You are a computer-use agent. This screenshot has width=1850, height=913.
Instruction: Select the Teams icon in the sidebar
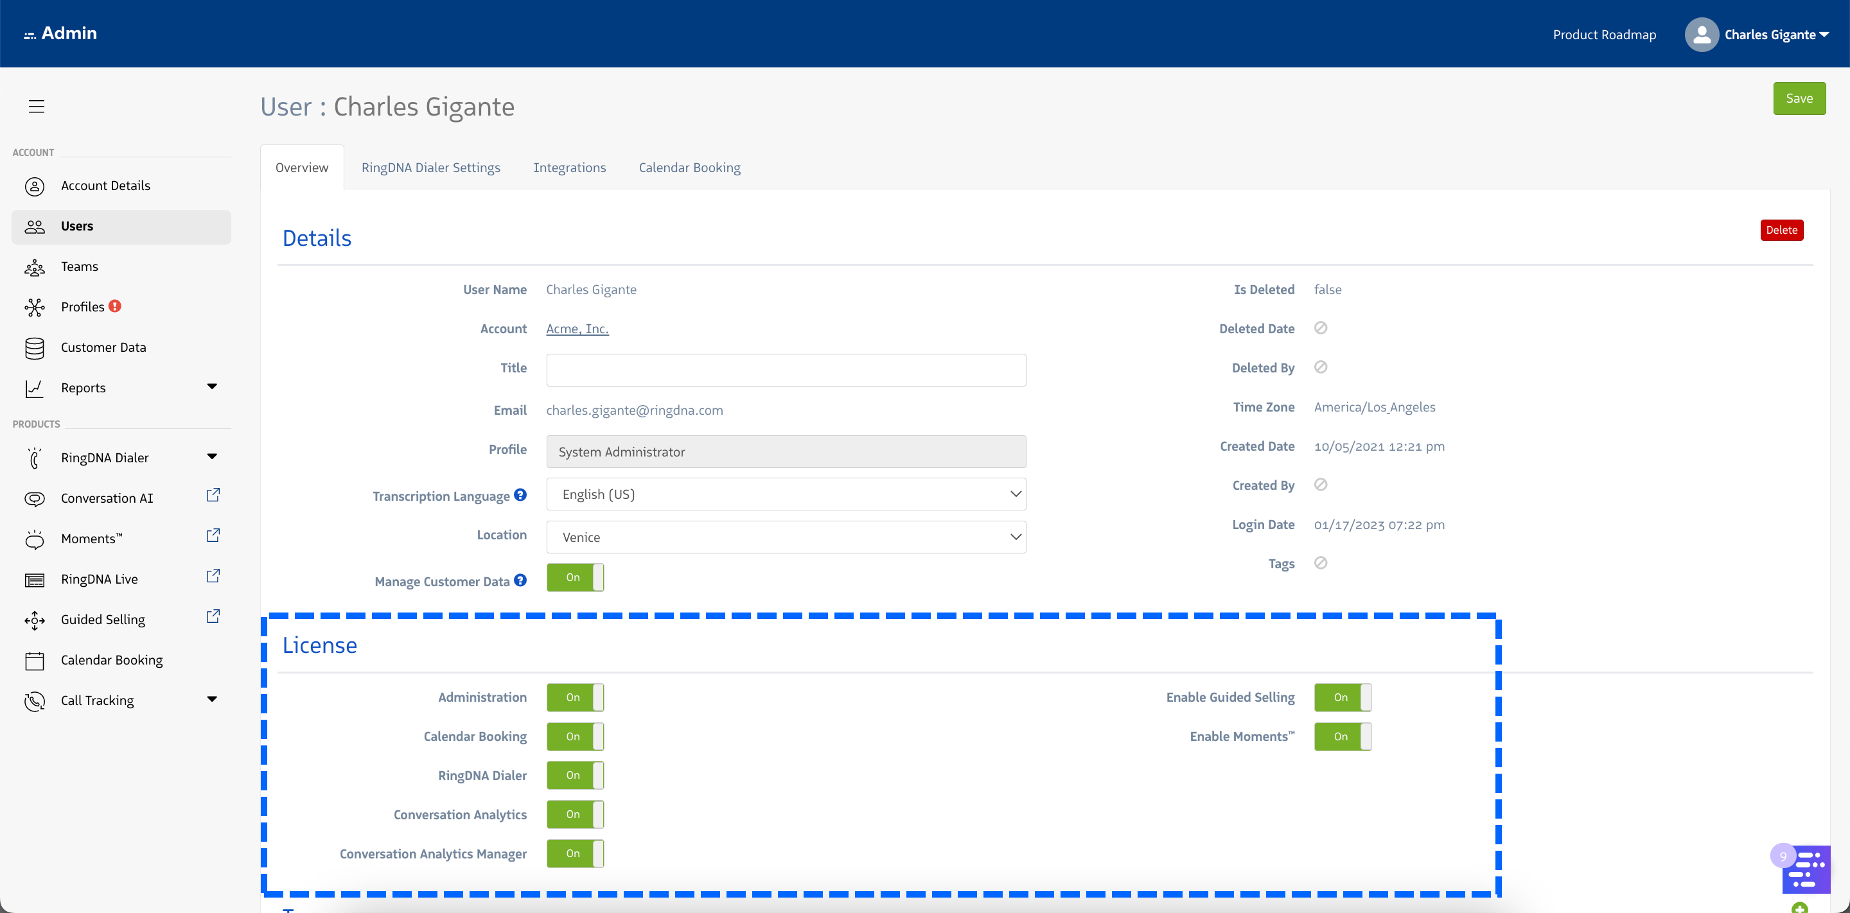click(35, 266)
